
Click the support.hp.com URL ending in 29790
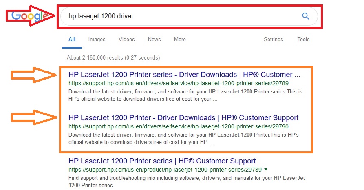point(178,126)
